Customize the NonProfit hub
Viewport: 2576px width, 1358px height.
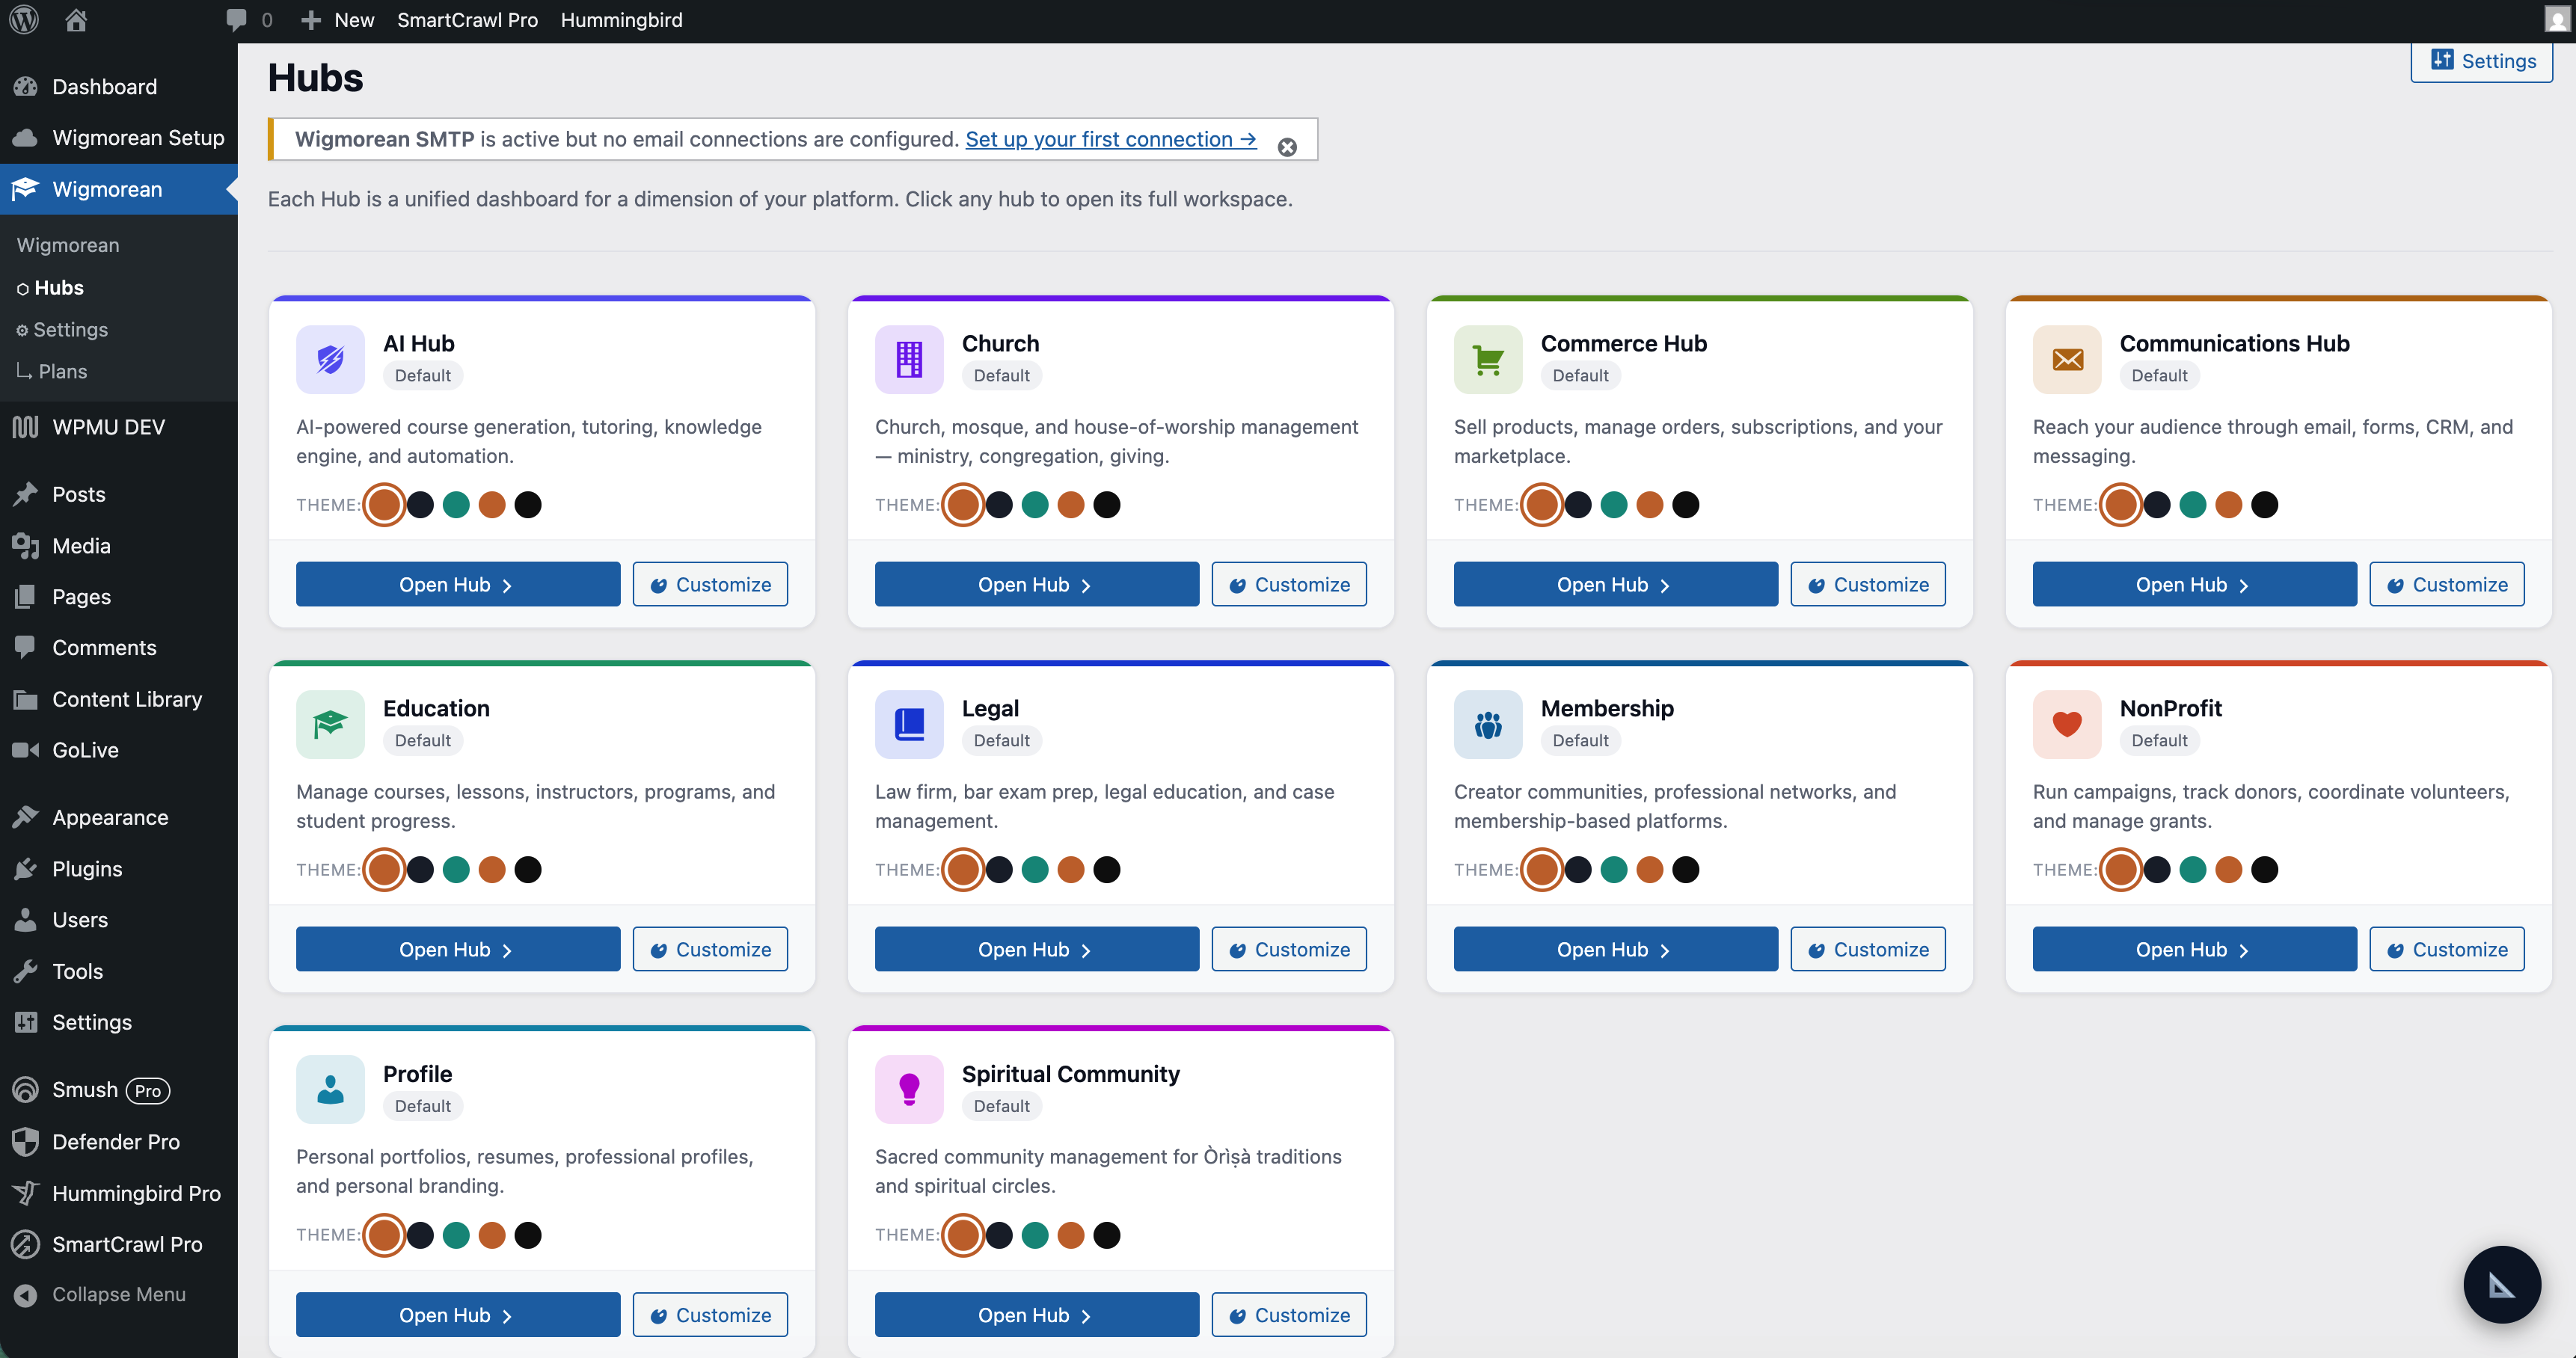[x=2447, y=949]
